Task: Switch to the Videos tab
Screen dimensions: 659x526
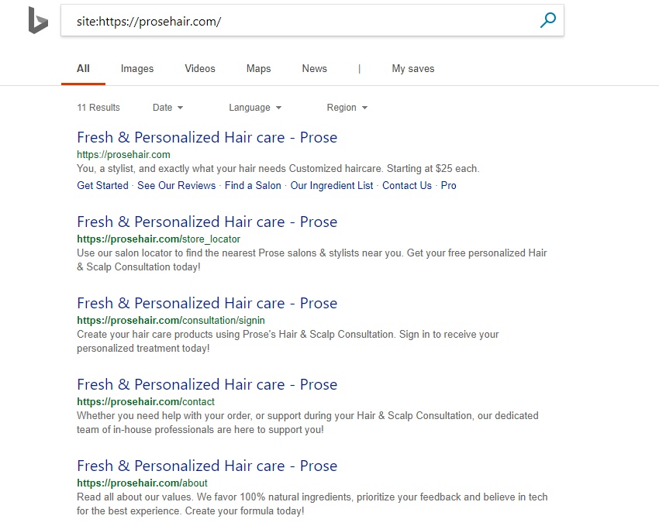Action: [x=199, y=68]
